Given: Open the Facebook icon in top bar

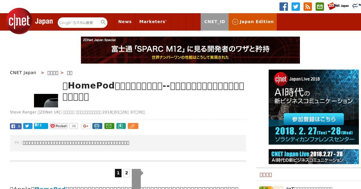Looking at the screenshot, I should point(284,7).
